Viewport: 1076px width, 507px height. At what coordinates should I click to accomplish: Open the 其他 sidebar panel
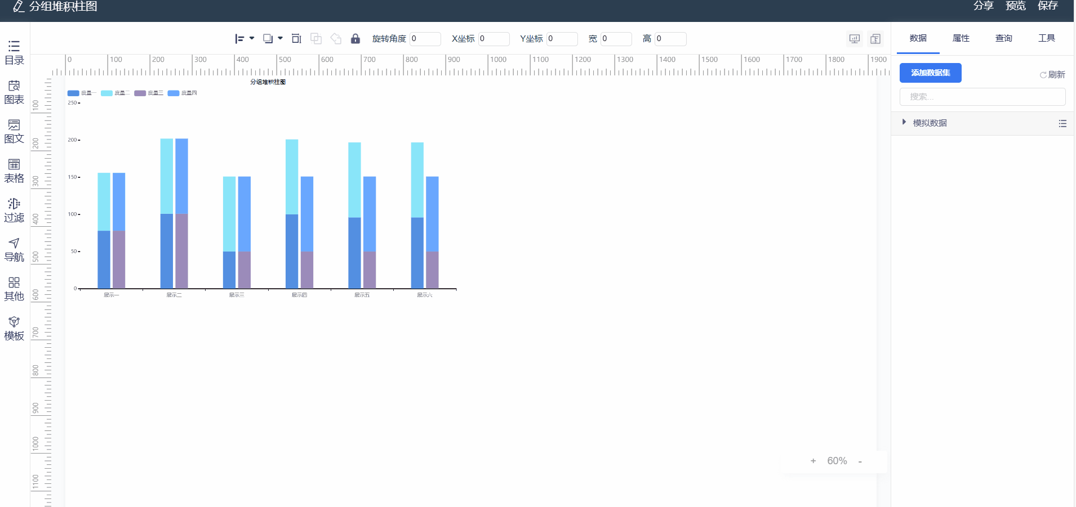point(14,289)
